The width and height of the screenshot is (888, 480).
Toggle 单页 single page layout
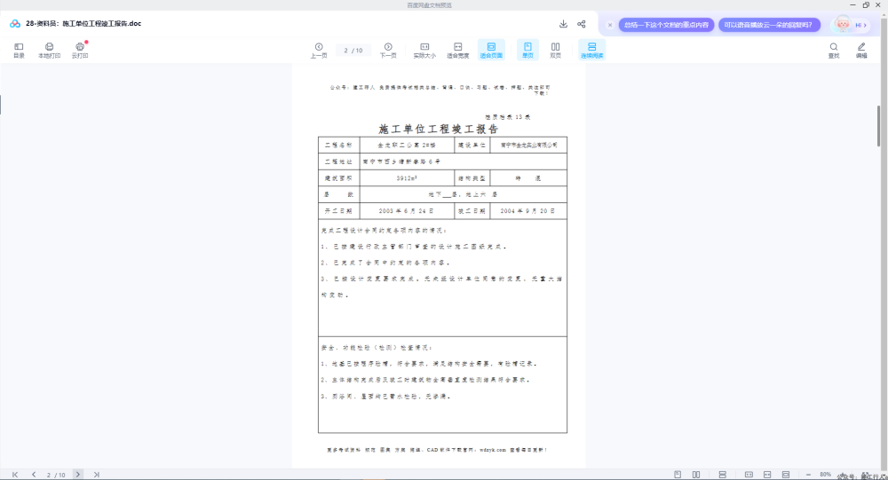point(527,50)
